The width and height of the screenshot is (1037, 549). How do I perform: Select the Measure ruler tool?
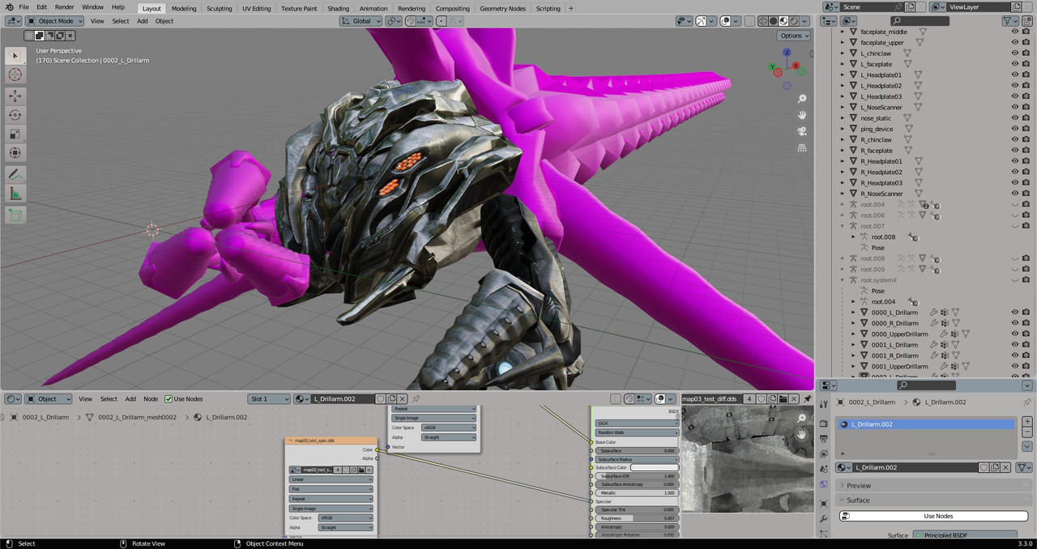coord(15,194)
